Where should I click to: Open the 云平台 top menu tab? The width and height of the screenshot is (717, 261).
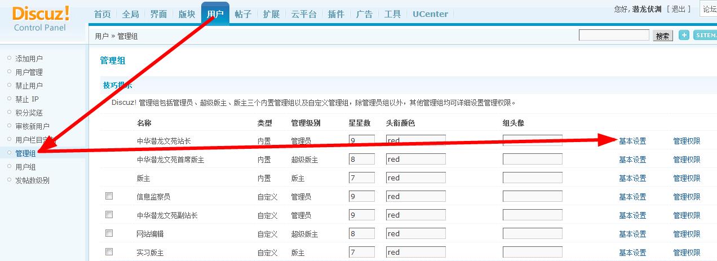tap(303, 14)
